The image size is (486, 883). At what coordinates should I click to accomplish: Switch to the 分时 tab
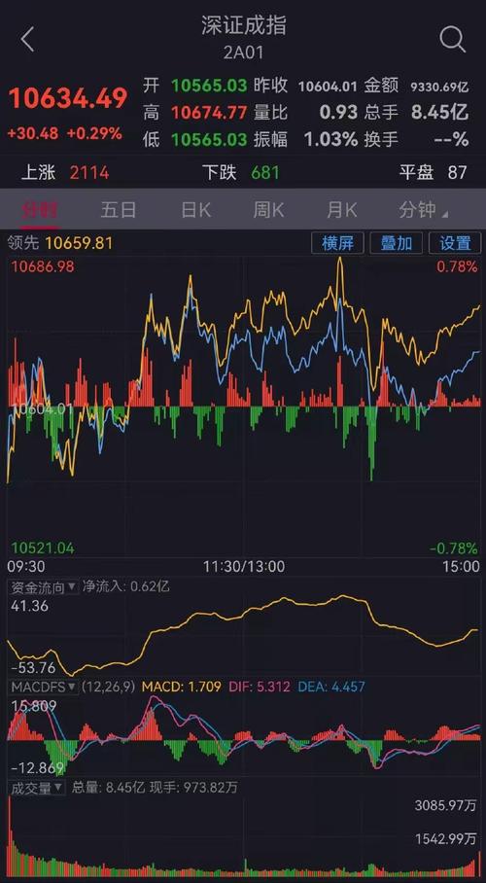pos(40,210)
